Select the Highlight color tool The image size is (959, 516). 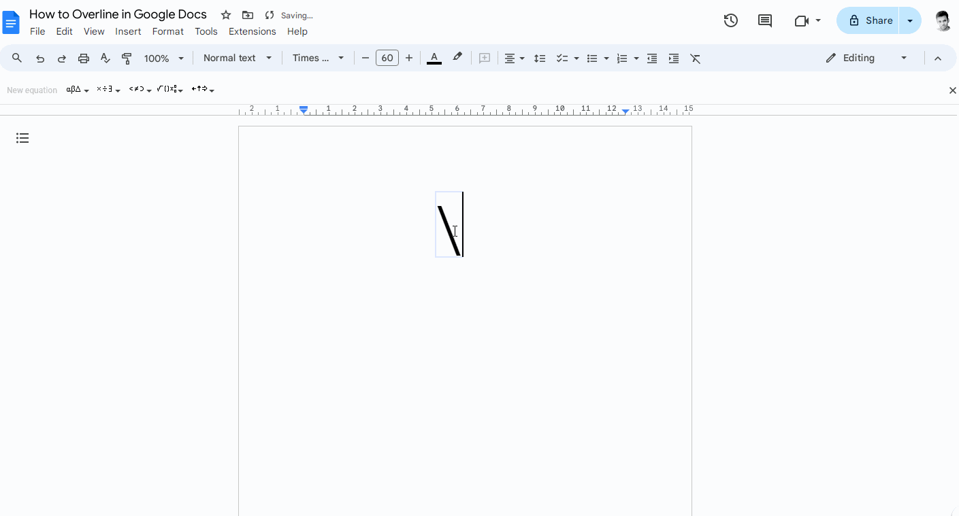pyautogui.click(x=457, y=58)
